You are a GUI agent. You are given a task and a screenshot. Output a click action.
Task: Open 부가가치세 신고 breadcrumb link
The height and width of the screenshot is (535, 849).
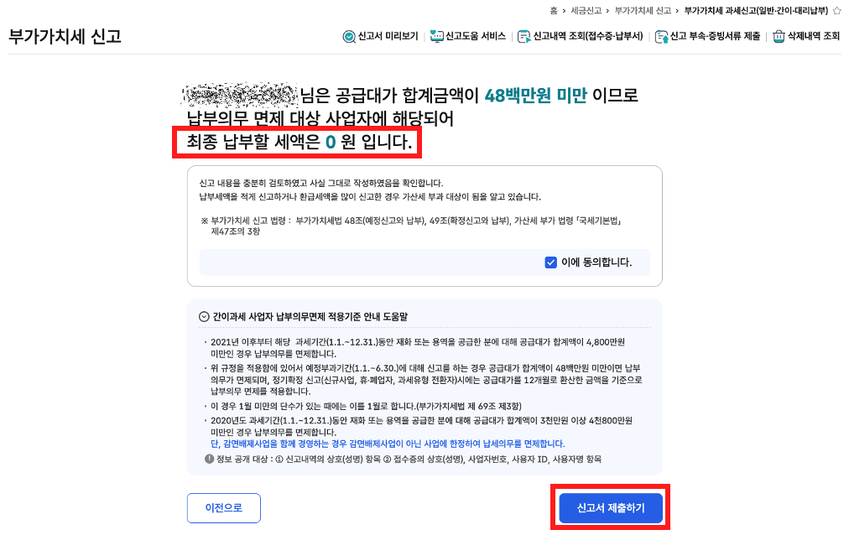click(643, 11)
